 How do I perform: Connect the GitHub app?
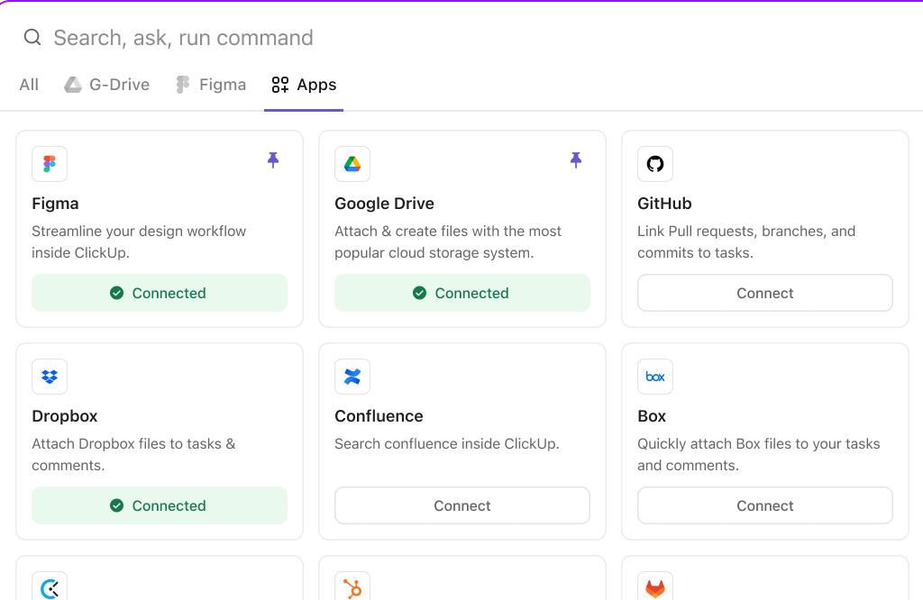point(765,293)
